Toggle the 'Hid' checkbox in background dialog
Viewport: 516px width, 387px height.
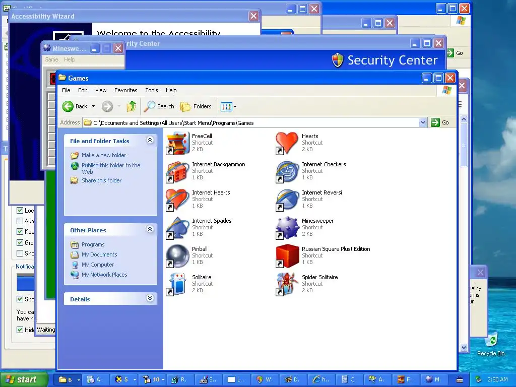tap(20, 330)
